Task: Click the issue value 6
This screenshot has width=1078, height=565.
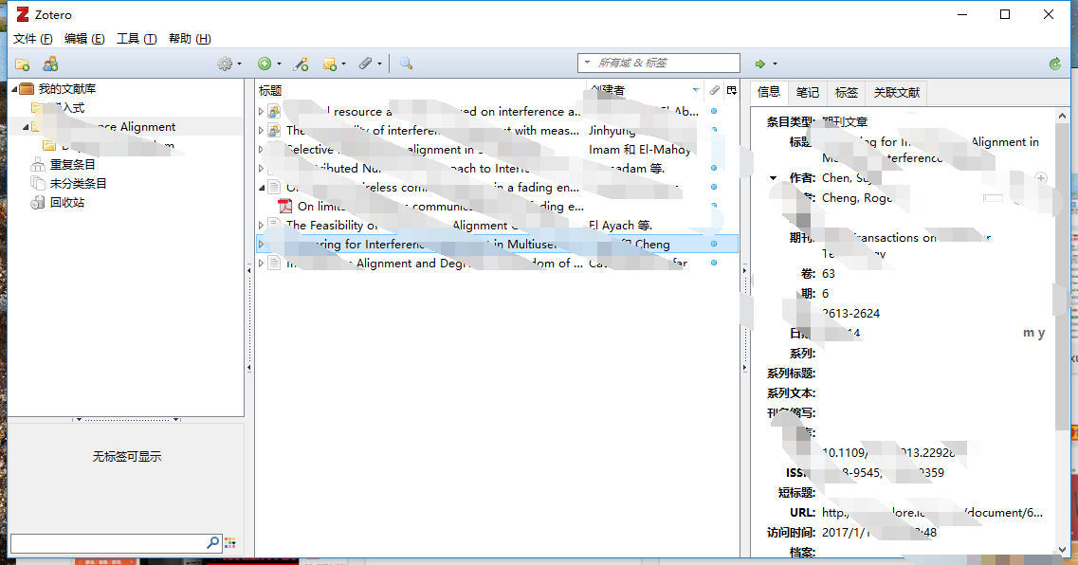Action: point(826,294)
